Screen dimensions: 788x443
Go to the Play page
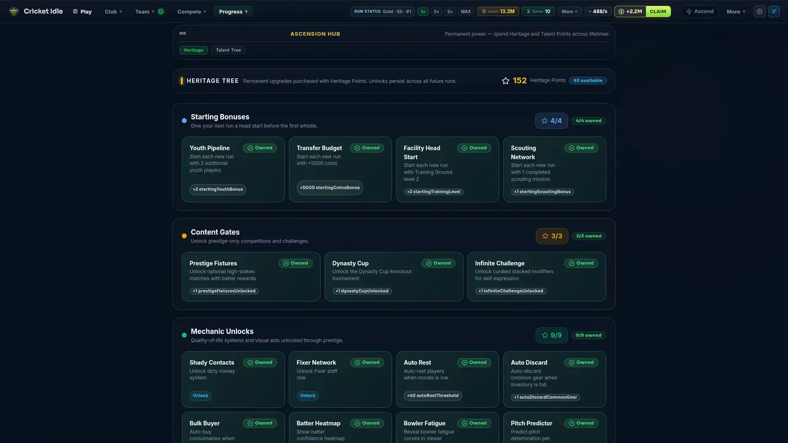pos(82,11)
